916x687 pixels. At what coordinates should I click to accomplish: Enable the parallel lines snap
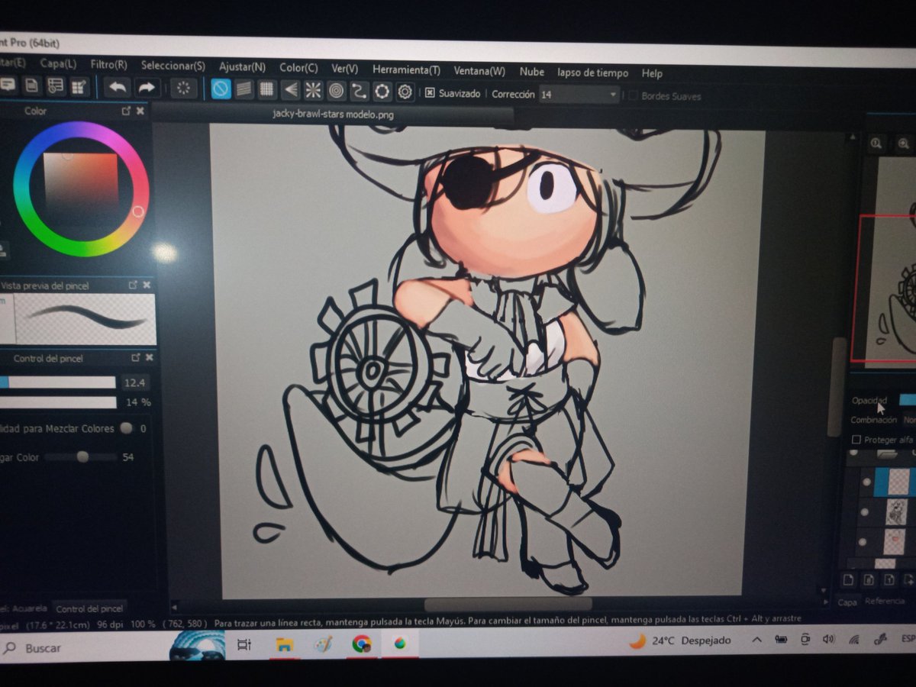pos(244,89)
